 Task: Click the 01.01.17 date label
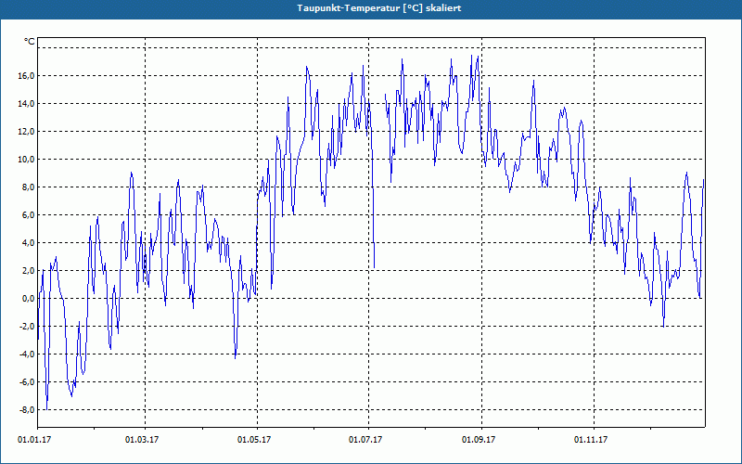pyautogui.click(x=34, y=440)
